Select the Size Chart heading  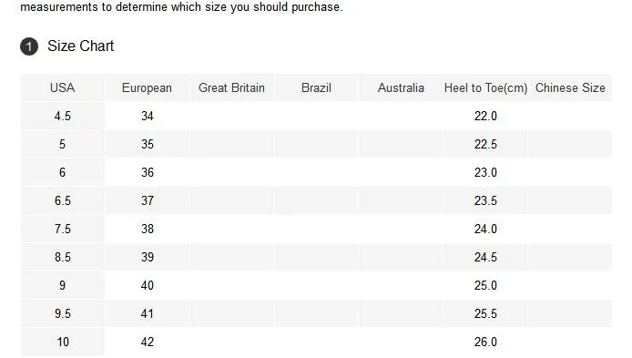click(81, 46)
